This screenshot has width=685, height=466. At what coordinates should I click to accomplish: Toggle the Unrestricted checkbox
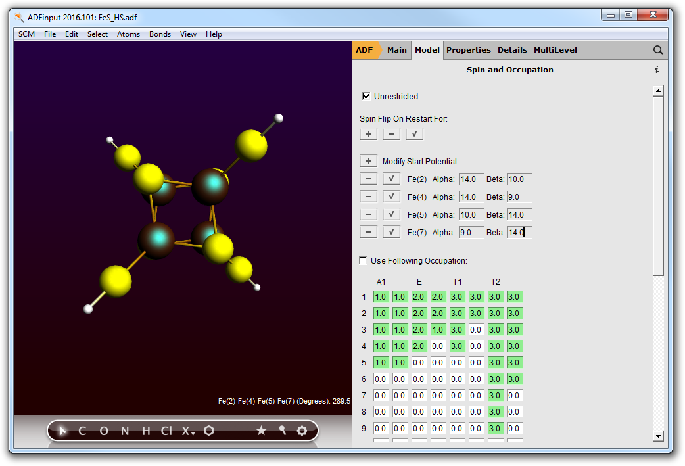tap(366, 96)
